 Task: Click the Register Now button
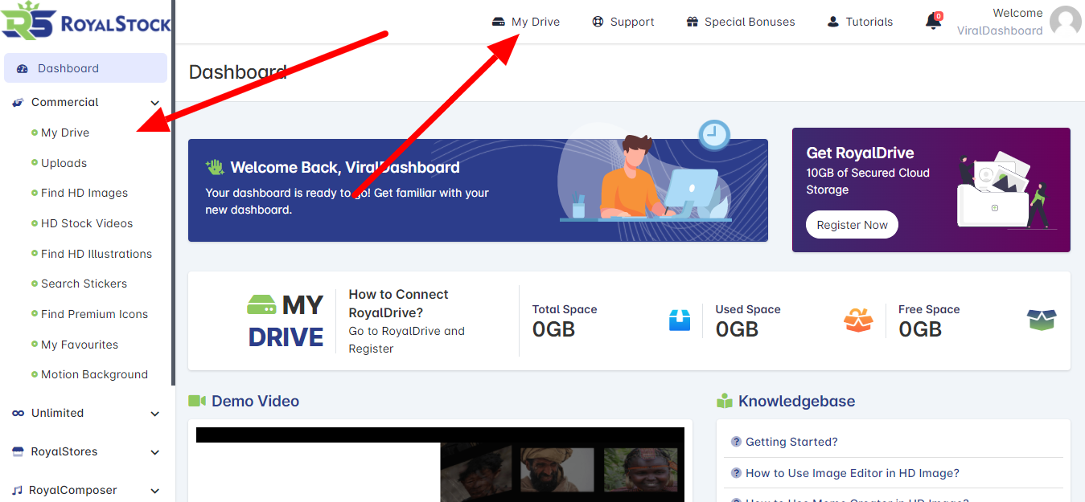point(853,225)
